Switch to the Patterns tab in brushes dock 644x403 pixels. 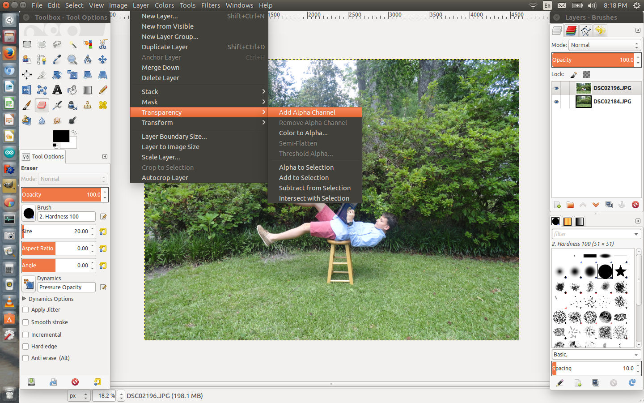click(567, 222)
